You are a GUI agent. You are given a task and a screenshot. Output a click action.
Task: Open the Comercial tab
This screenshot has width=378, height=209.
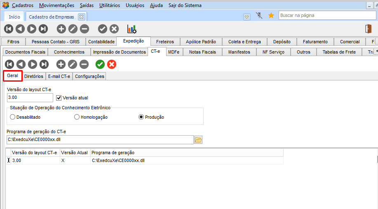click(x=350, y=42)
